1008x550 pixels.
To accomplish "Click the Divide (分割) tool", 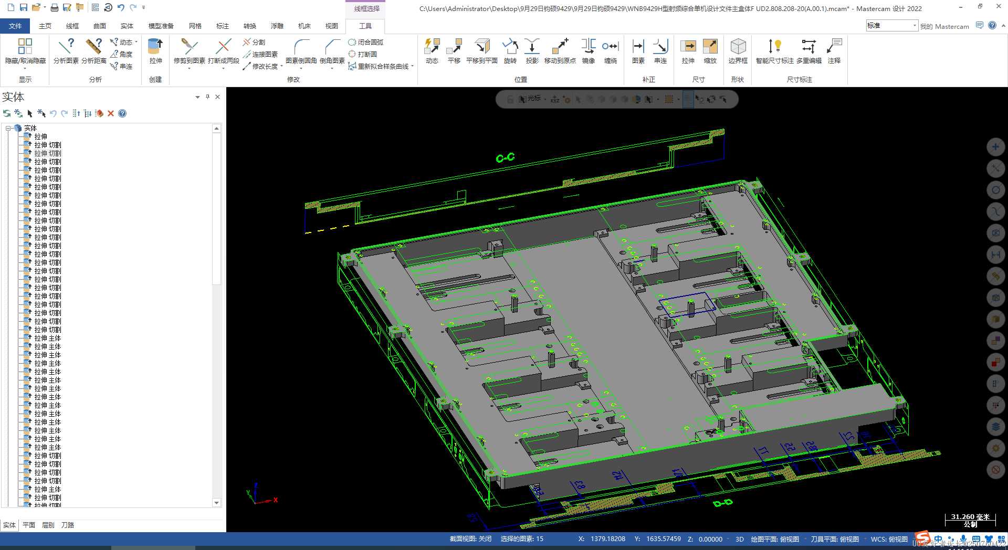I will pos(254,42).
